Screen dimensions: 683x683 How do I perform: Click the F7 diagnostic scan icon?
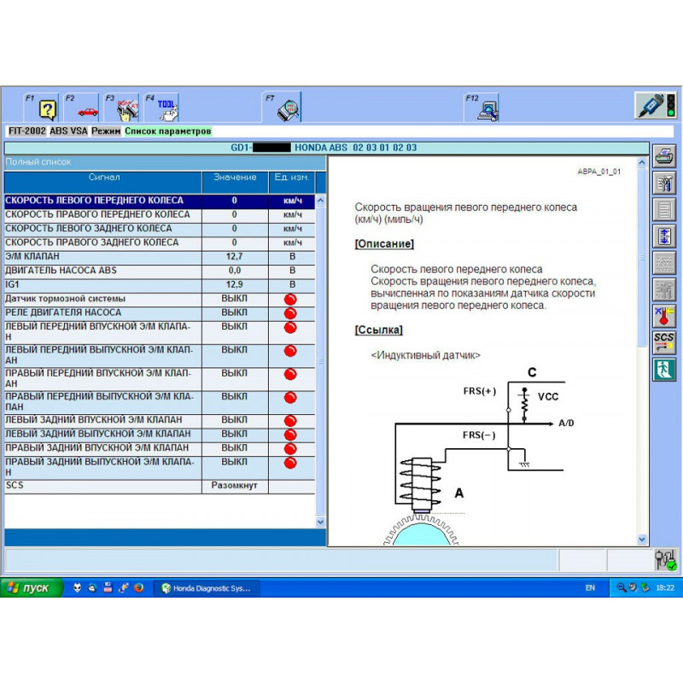coord(289,108)
